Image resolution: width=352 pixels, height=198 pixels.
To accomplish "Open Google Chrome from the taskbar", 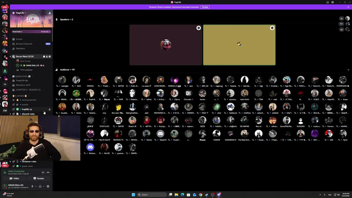I will coord(200,195).
